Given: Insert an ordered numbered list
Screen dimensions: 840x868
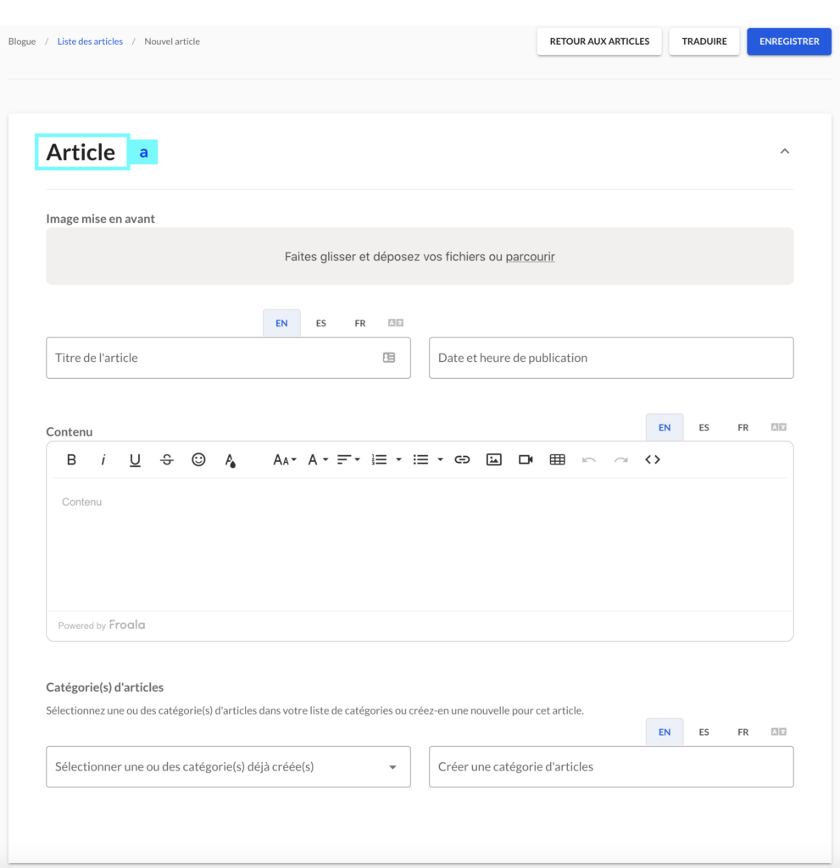Looking at the screenshot, I should [379, 459].
